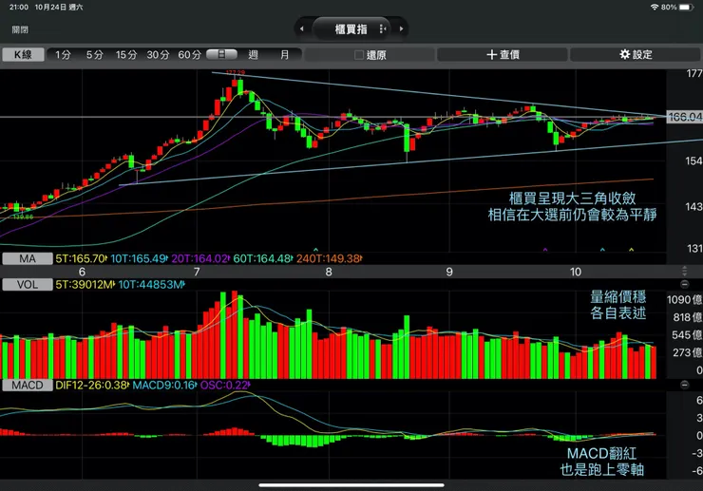This screenshot has width=703, height=491.
Task: Tap month 8 on the date axis
Action: tap(329, 272)
